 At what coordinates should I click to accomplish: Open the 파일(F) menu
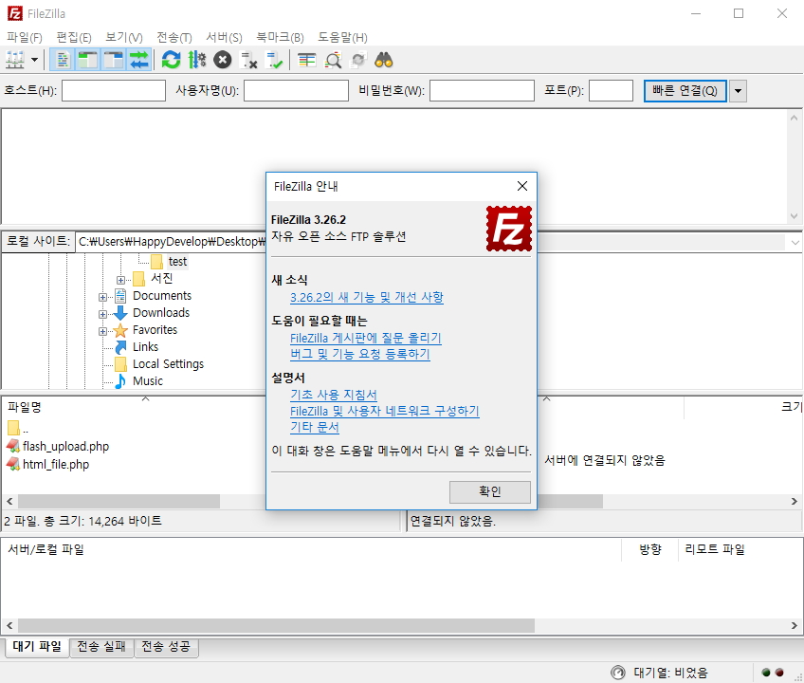pos(24,37)
